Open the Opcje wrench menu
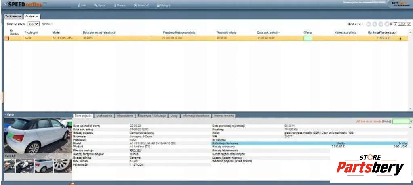 point(99,5)
